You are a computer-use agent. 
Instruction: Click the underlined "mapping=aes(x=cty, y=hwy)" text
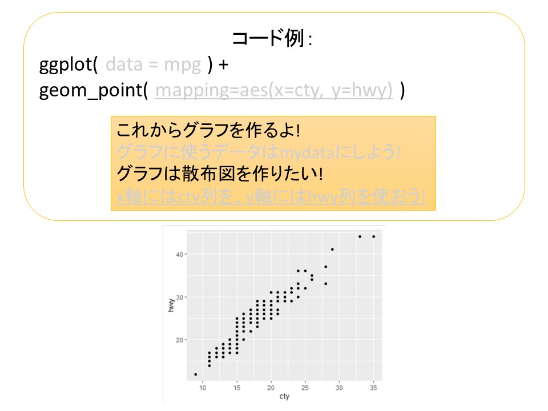(273, 90)
